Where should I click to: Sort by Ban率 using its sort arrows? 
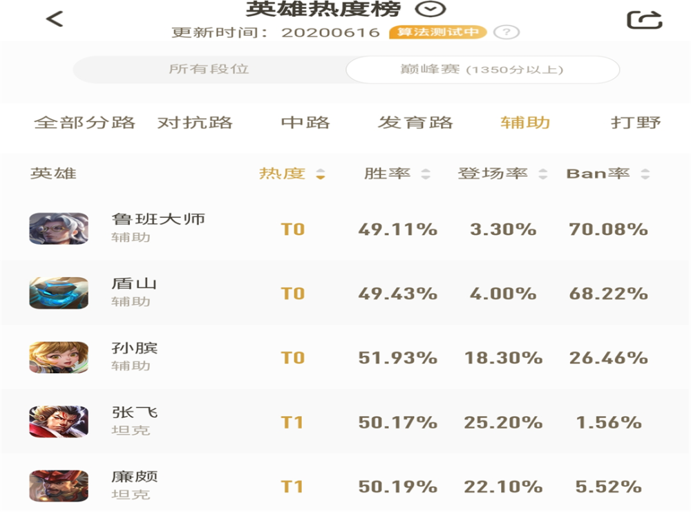[645, 174]
